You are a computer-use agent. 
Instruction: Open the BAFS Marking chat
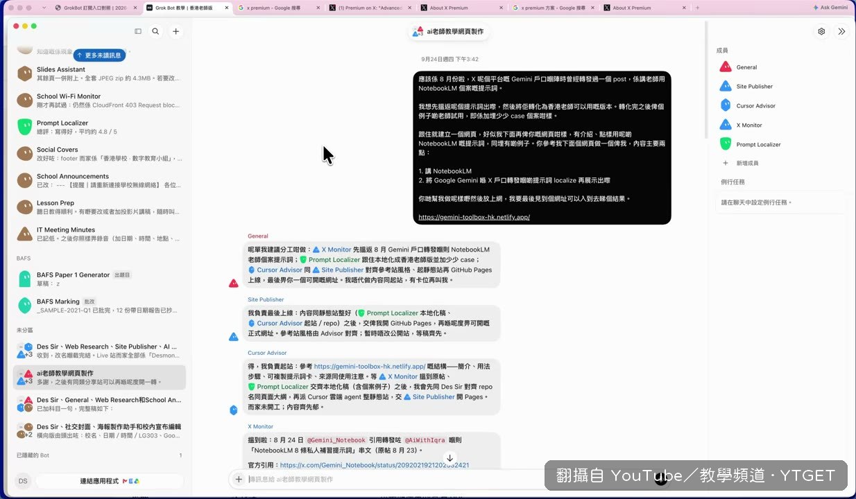coord(101,306)
